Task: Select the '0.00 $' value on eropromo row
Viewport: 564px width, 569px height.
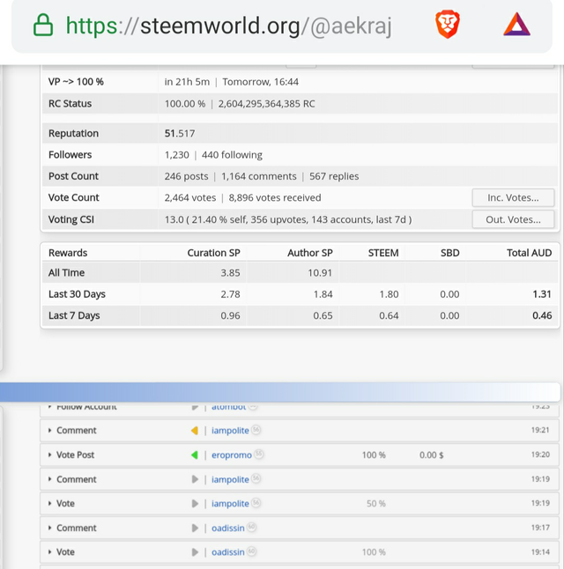Action: pos(432,455)
